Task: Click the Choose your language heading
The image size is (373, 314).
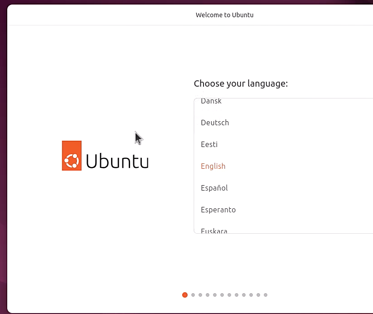Action: (x=241, y=83)
